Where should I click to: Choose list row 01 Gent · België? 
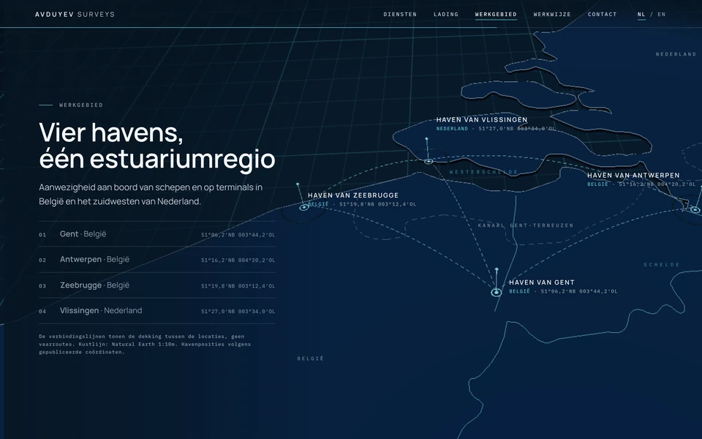tap(157, 234)
